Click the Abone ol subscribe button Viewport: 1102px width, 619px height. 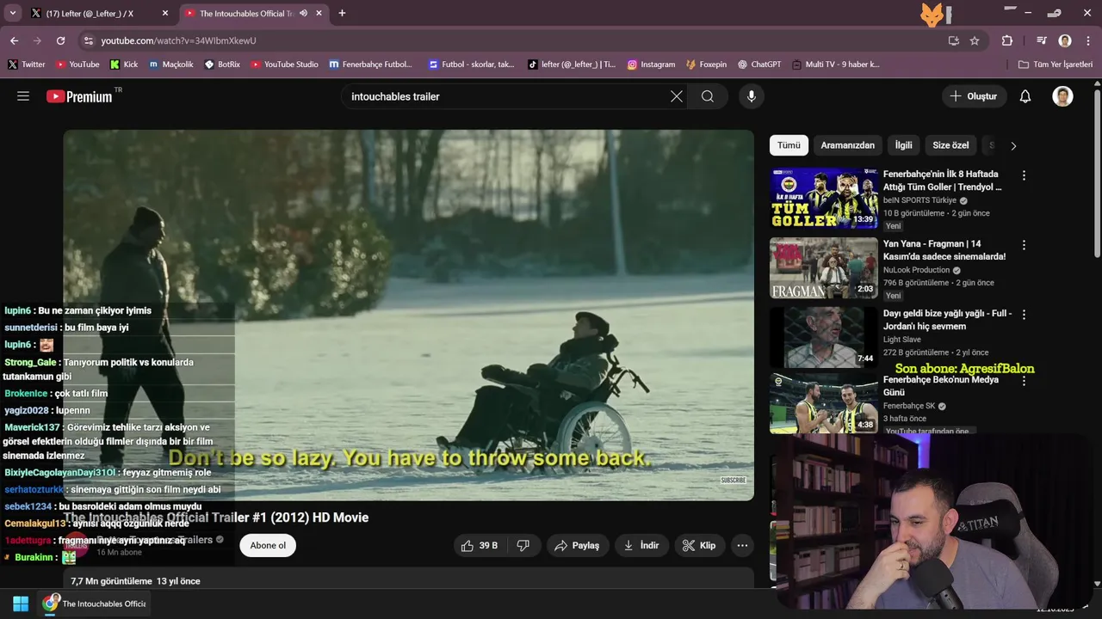pos(268,545)
